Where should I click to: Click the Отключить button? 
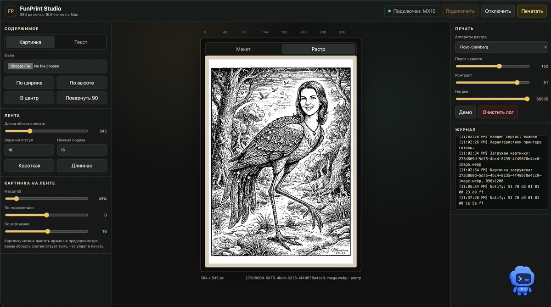click(x=498, y=11)
